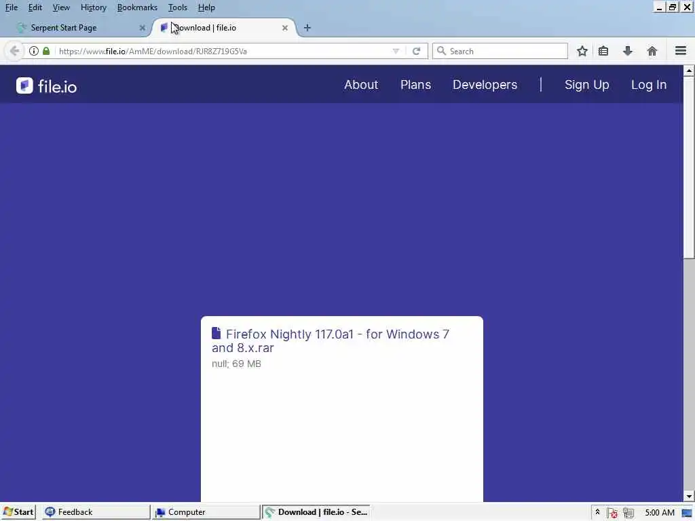Click the 5:00 AM clock
The width and height of the screenshot is (695, 521).
click(x=660, y=513)
